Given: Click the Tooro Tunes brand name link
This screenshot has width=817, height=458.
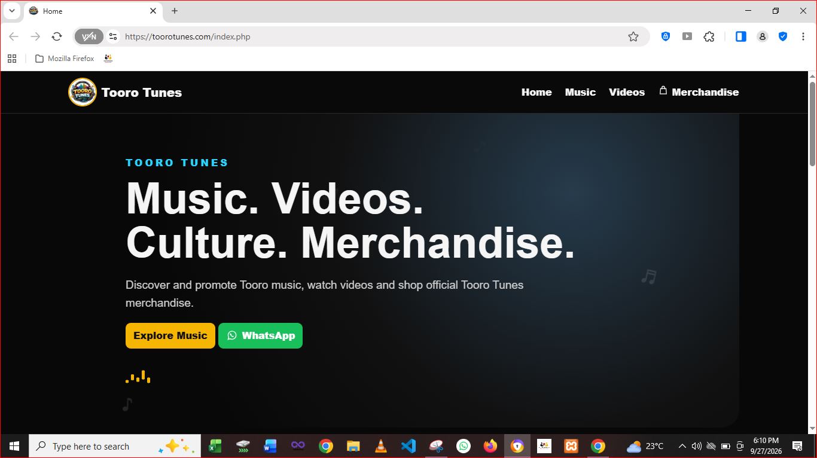Looking at the screenshot, I should (142, 92).
